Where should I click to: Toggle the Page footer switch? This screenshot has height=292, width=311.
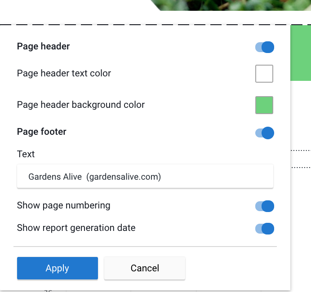click(265, 133)
